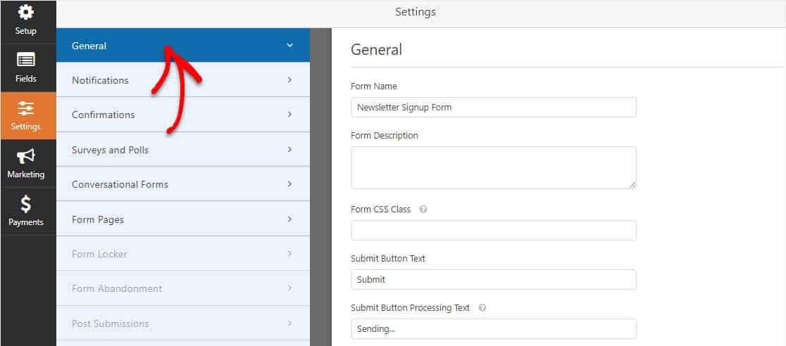Click the Form Description text area
Image resolution: width=786 pixels, height=346 pixels.
[493, 167]
